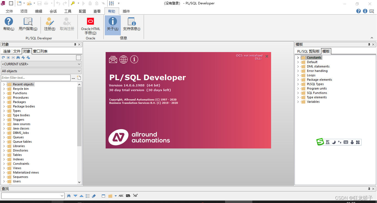Open the All objects filter dropdown
The width and height of the screenshot is (377, 203).
tap(41, 71)
